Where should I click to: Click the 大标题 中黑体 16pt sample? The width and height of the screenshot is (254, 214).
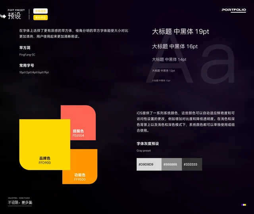tap(175, 46)
